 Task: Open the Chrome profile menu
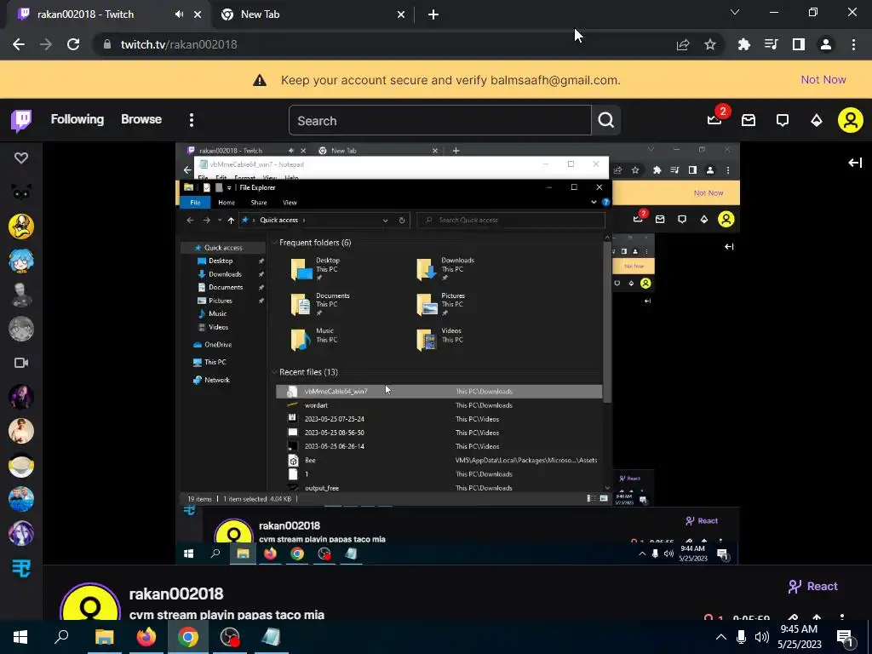click(x=826, y=44)
